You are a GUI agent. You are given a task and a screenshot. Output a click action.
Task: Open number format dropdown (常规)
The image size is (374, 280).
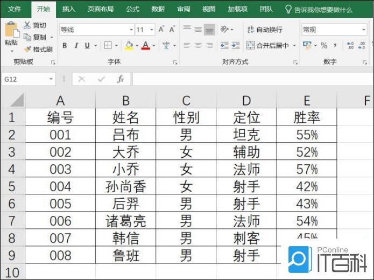(364, 30)
